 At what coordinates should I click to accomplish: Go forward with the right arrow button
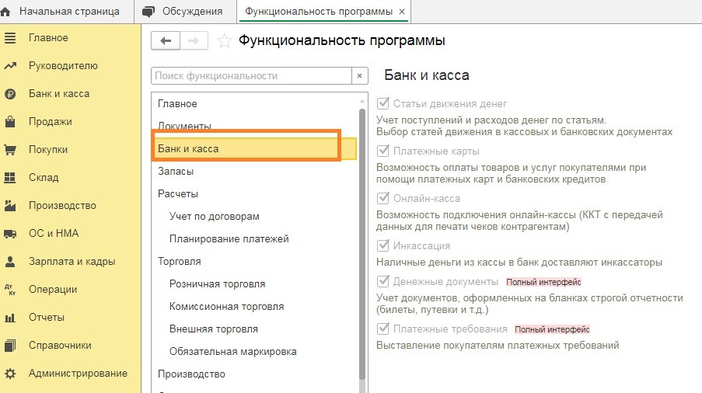(194, 40)
